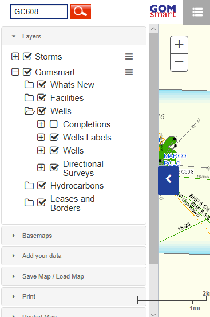Screen dimensions: 210x317
Task: Zoom in the map with plus button
Action: point(179,45)
